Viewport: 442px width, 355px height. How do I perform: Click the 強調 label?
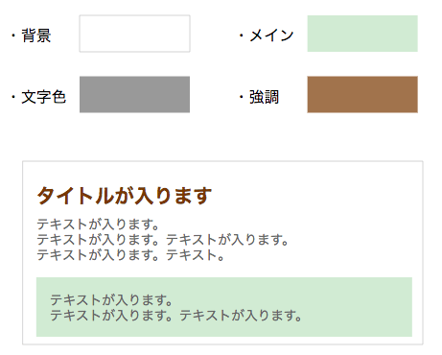pyautogui.click(x=264, y=97)
